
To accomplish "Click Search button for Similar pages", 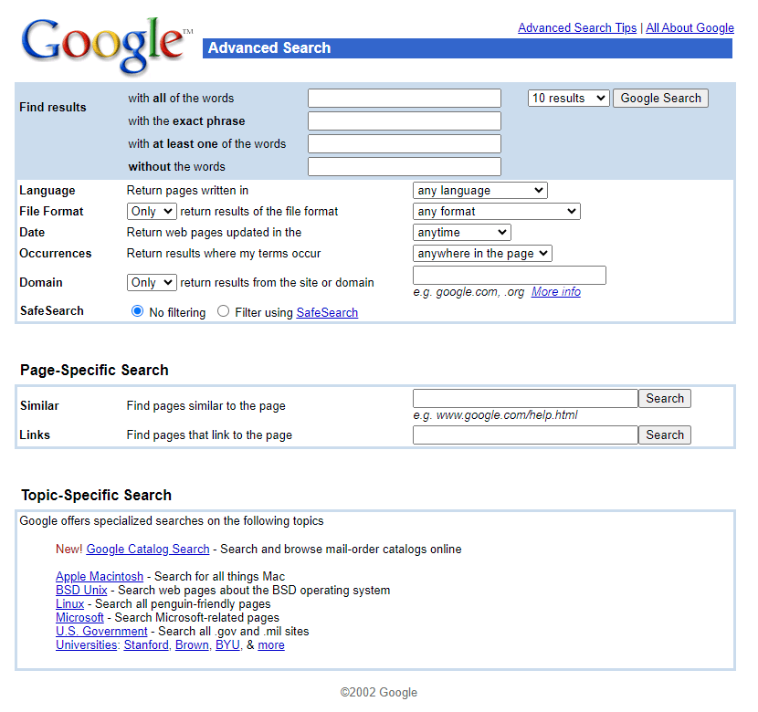I will [665, 399].
